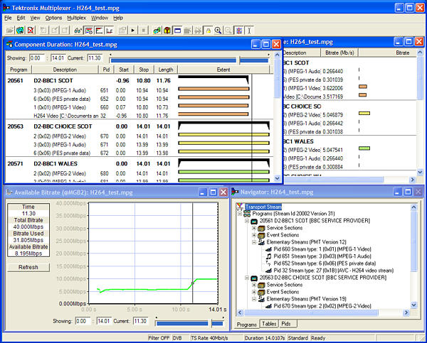Click the orange bitrate bar for MPEG-1 Video
The height and width of the screenshot is (343, 427).
click(x=363, y=87)
